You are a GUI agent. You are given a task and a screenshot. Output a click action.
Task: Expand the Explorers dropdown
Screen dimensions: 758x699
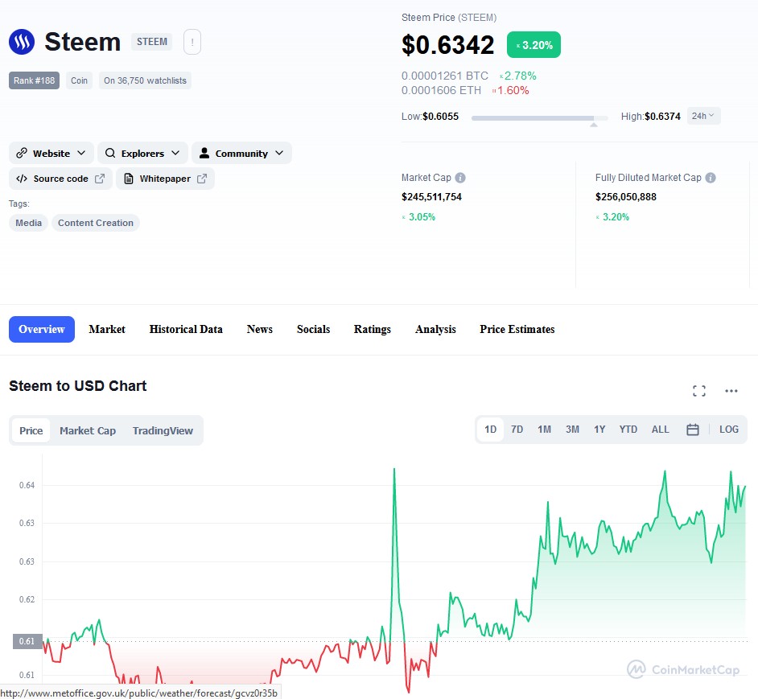coord(175,154)
